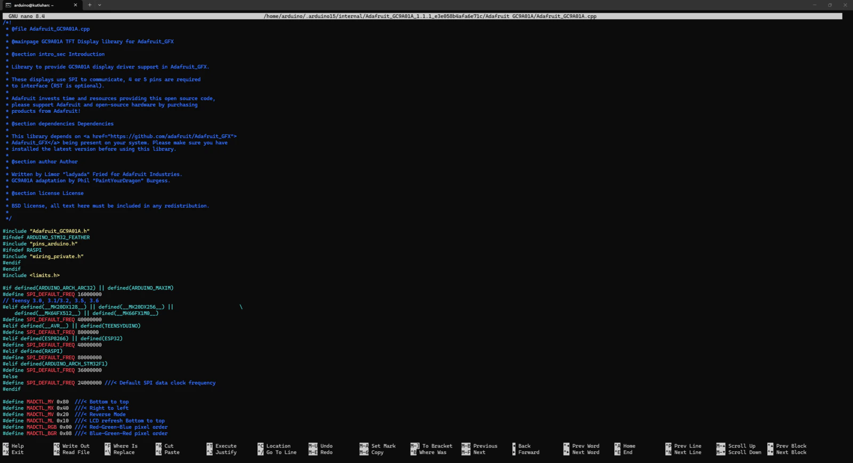853x463 pixels.
Task: Click the open file path in nano's title bar
Action: click(430, 16)
